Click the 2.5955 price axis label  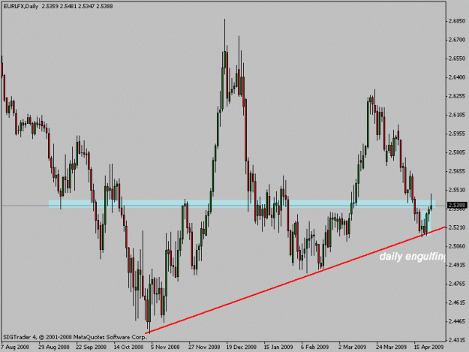[457, 134]
